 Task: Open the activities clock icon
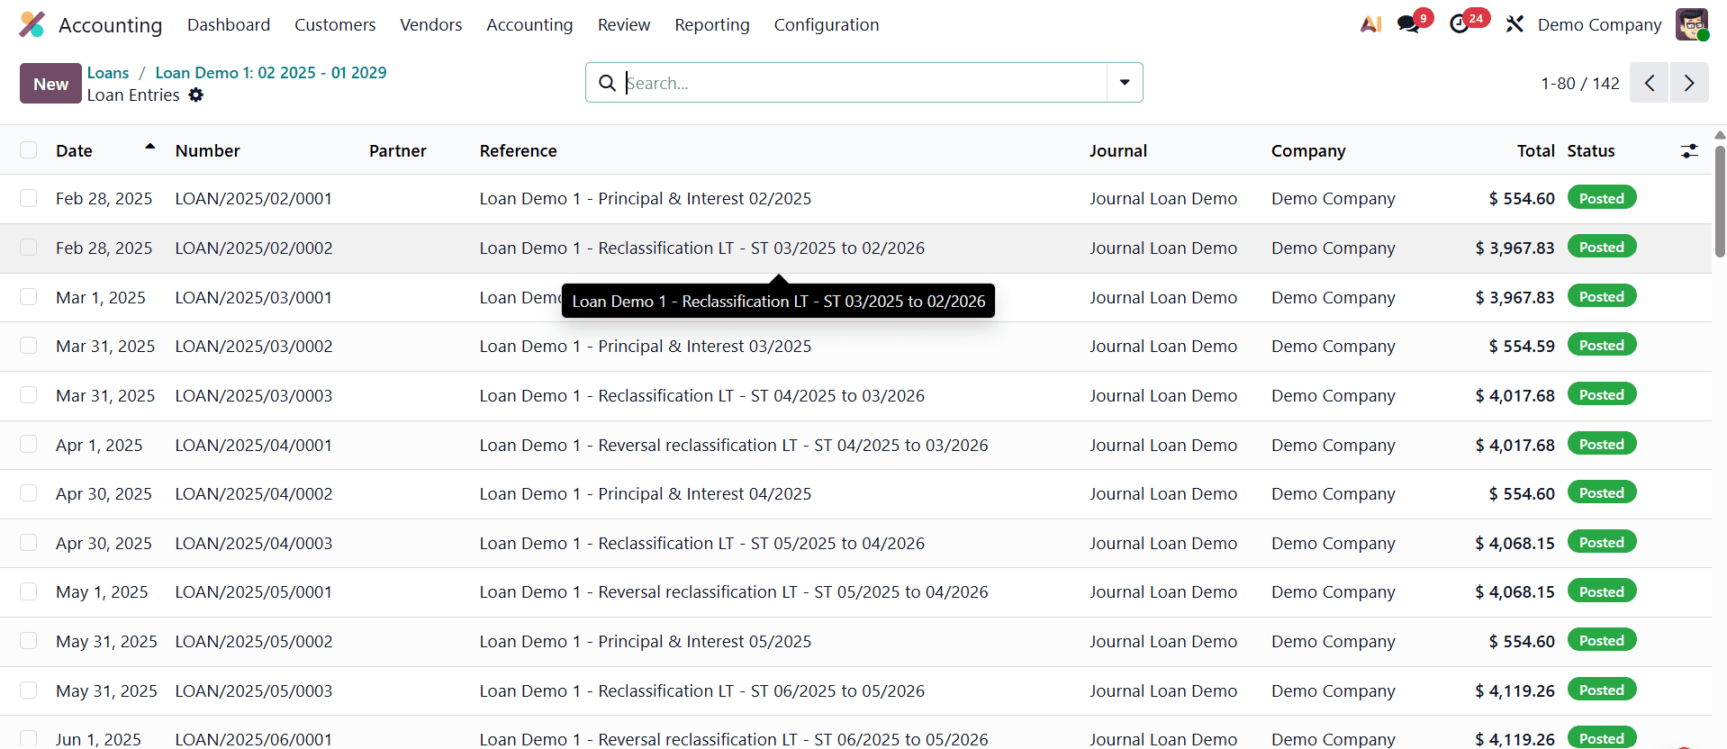coord(1460,24)
